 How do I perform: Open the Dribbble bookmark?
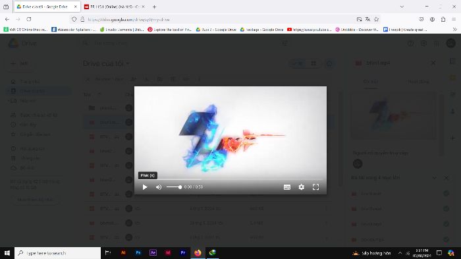tap(357, 30)
